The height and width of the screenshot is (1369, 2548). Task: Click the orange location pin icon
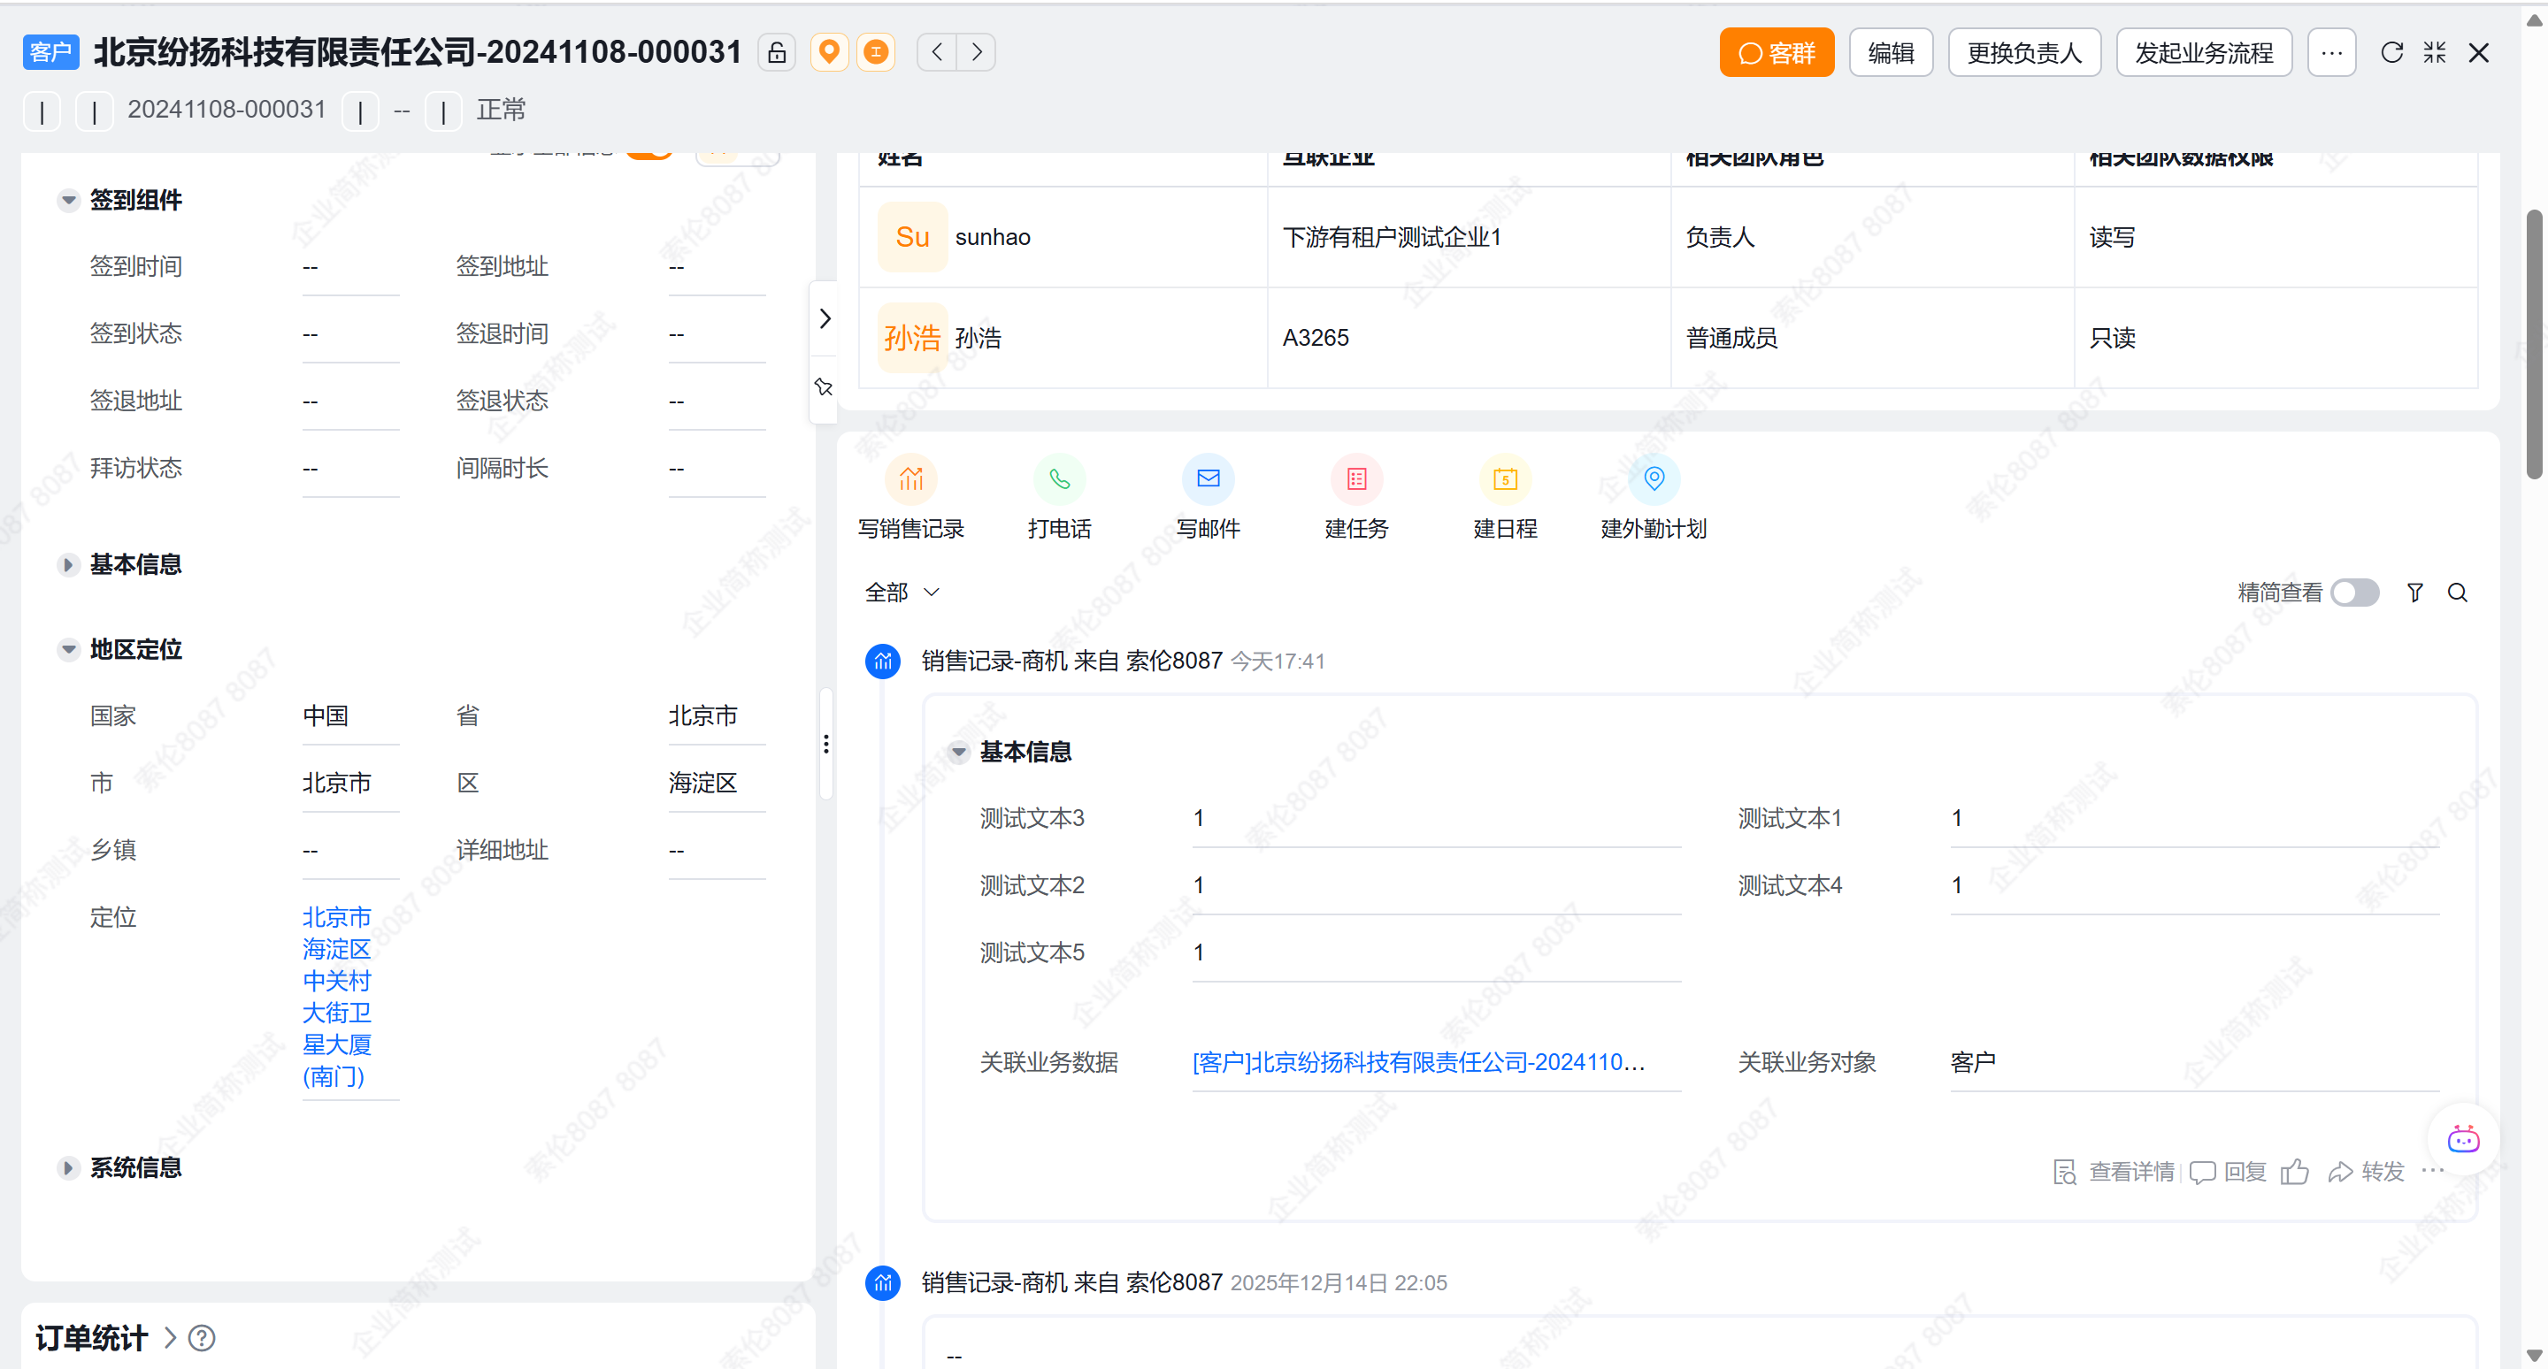(x=829, y=52)
